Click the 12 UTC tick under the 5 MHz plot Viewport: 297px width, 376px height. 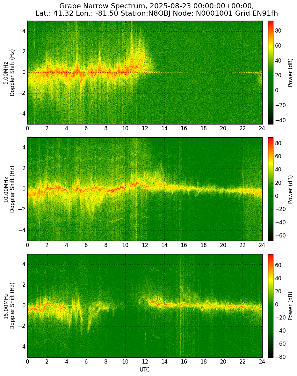click(145, 128)
